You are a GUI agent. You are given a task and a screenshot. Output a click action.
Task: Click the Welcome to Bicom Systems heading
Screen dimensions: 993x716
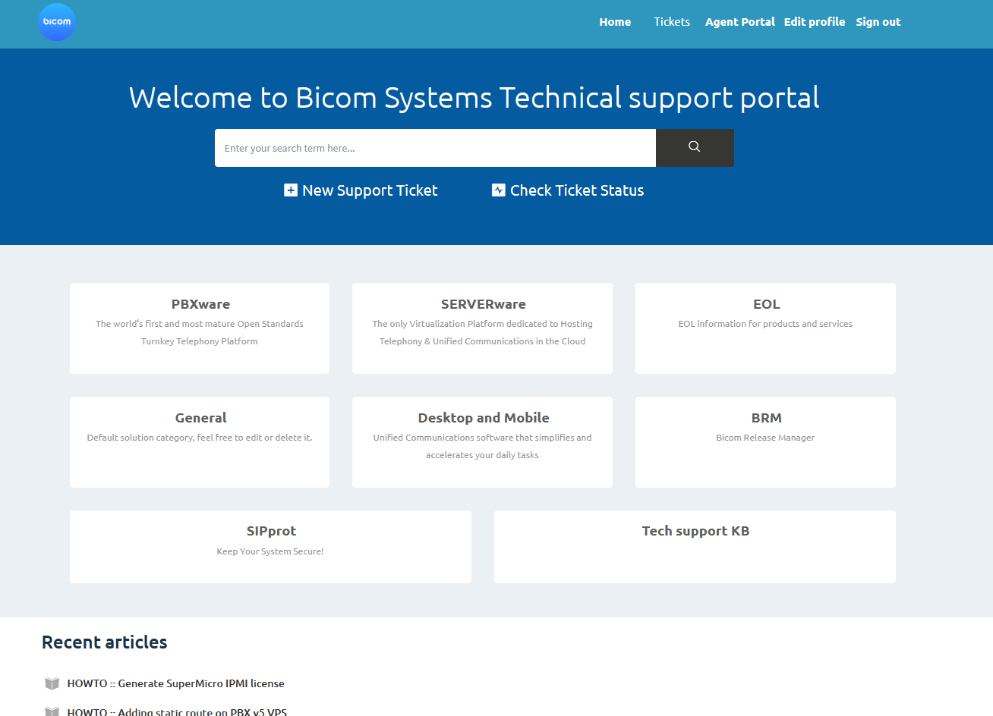click(x=474, y=98)
